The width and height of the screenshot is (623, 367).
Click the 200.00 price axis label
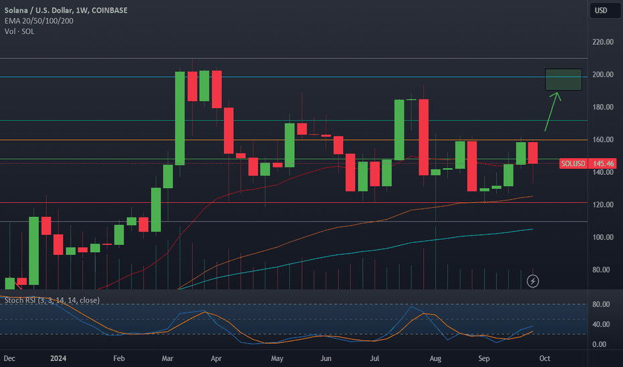point(602,75)
